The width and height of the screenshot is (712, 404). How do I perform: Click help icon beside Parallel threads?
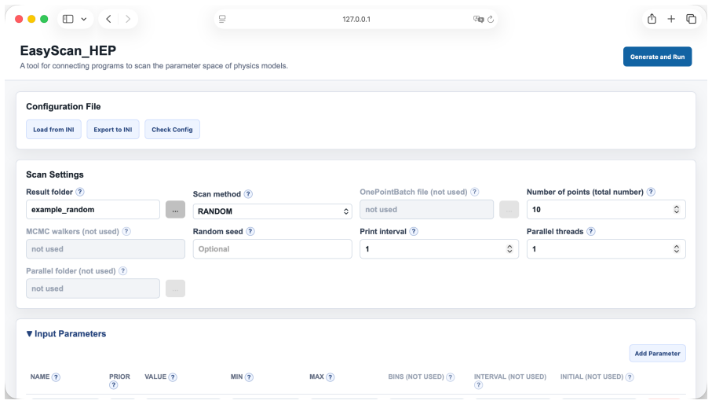point(591,231)
